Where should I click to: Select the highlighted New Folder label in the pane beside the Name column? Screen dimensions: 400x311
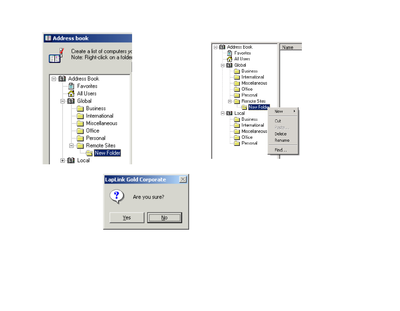259,107
